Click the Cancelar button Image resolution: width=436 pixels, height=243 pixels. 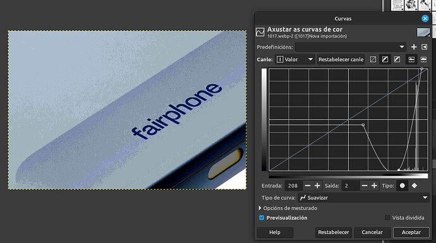click(x=372, y=232)
